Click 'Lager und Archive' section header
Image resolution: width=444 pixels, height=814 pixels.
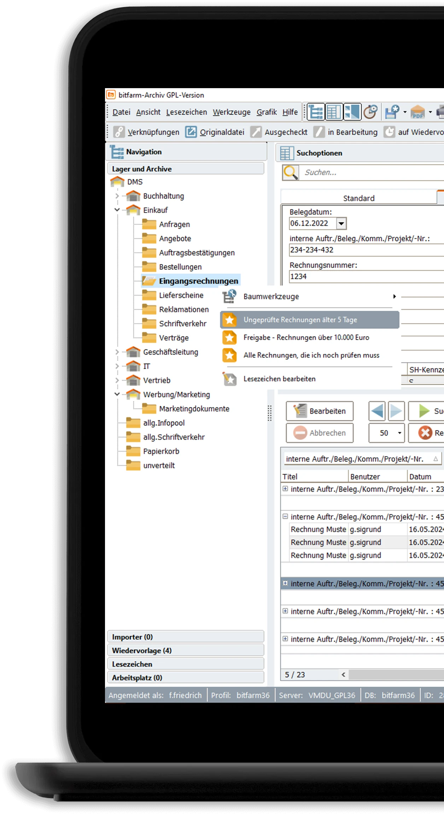(x=186, y=169)
